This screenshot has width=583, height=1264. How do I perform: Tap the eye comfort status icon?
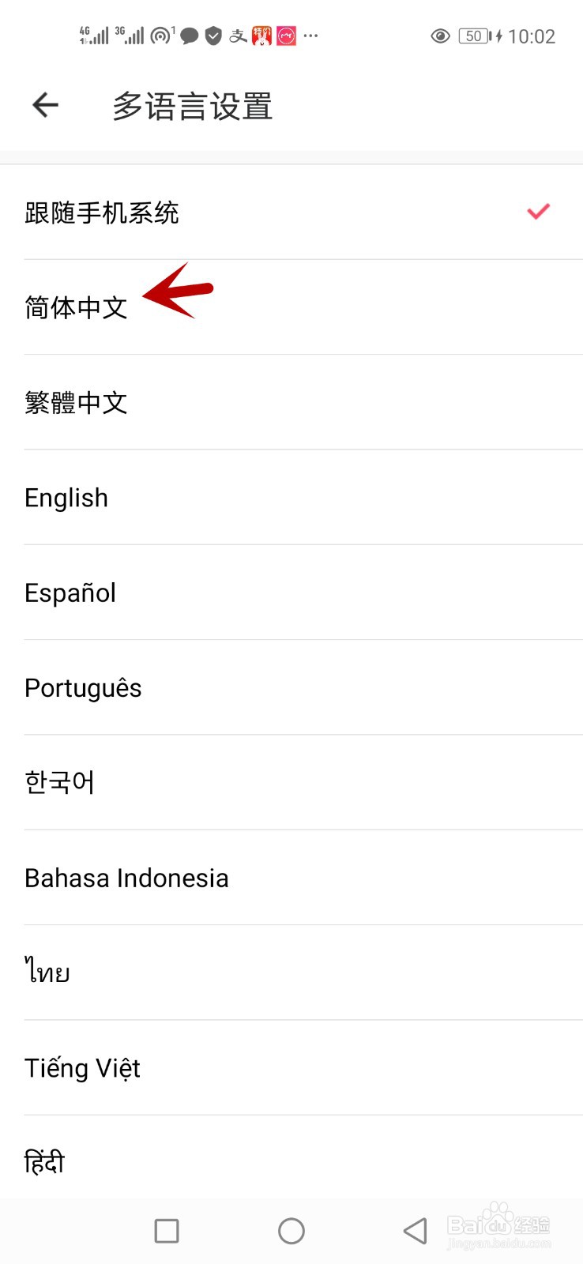click(440, 36)
